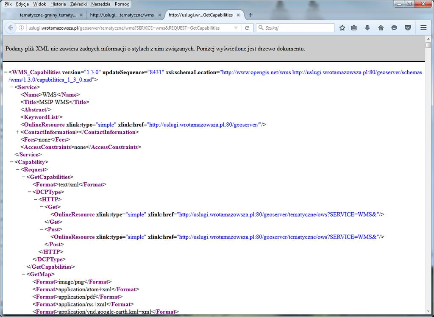Open the Historia menu
434x317 pixels.
[58, 4]
